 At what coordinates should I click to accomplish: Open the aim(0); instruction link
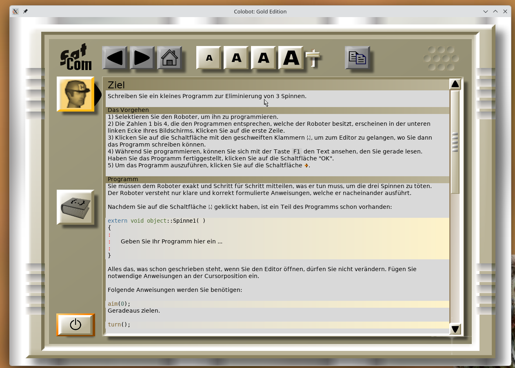[x=119, y=304]
